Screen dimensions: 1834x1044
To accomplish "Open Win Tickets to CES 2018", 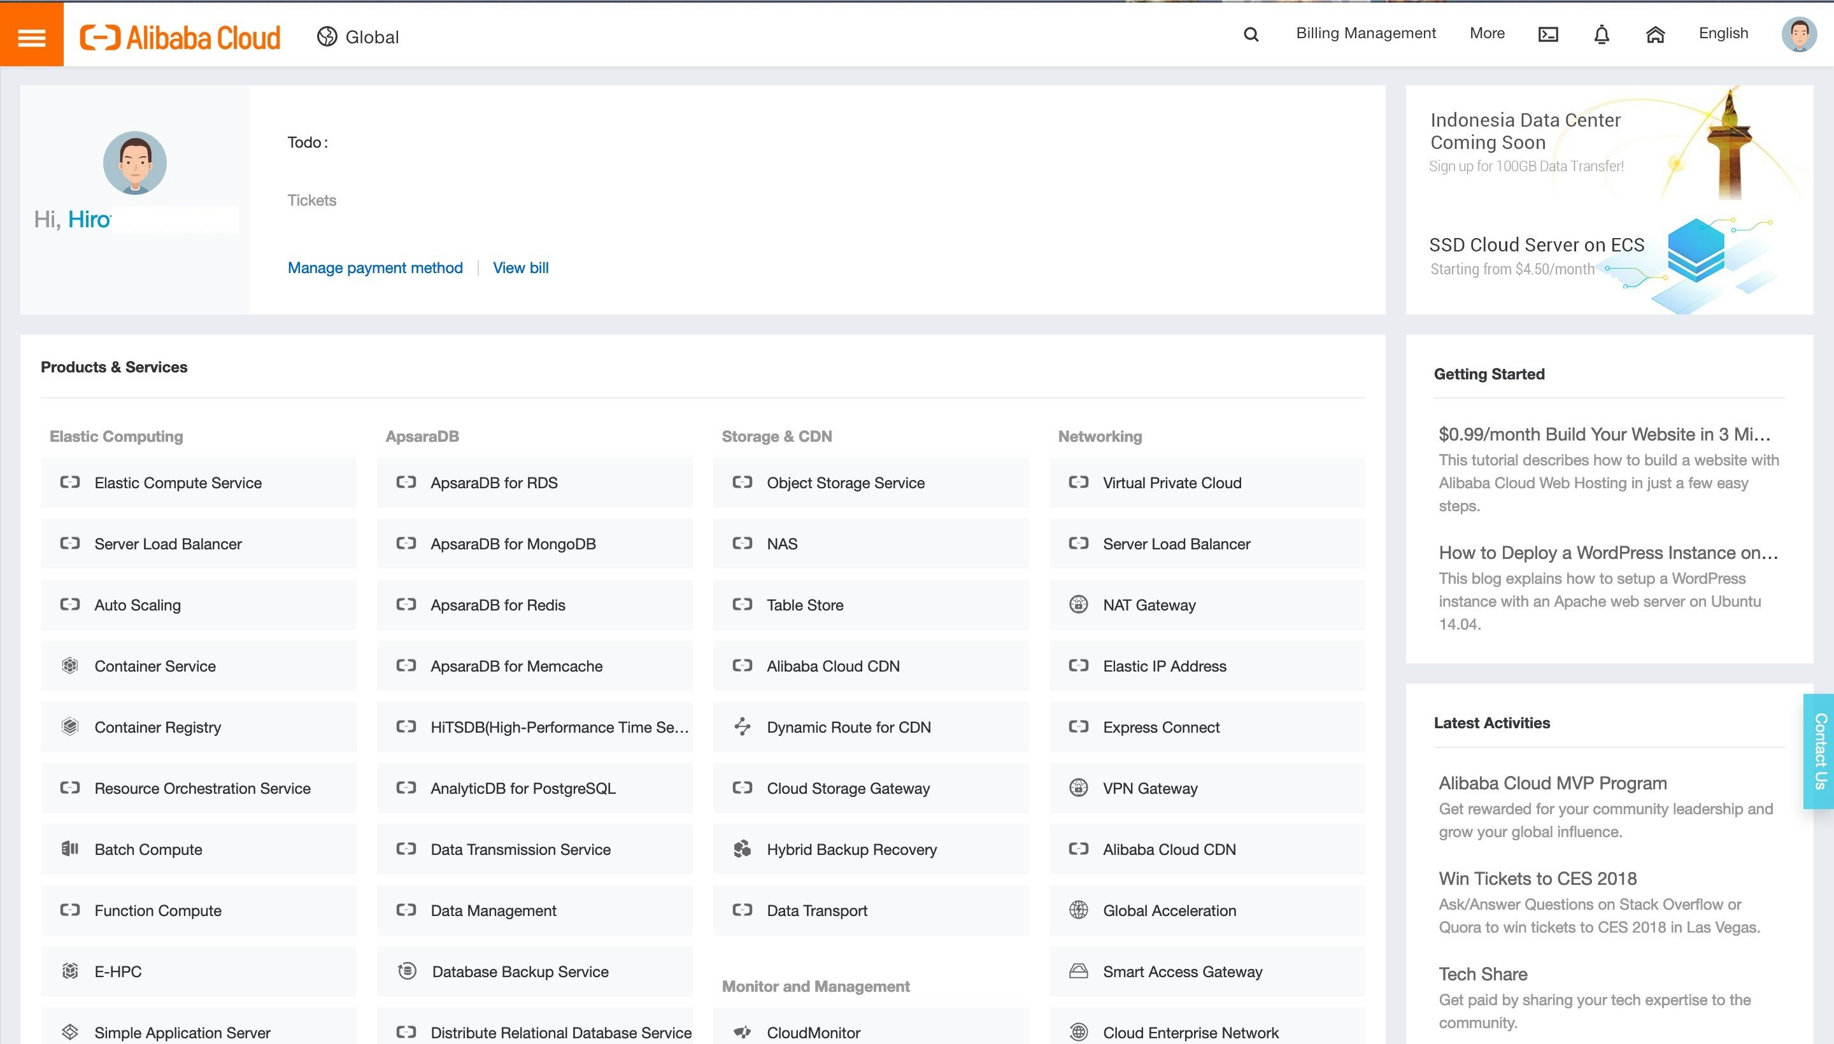I will pos(1538,878).
